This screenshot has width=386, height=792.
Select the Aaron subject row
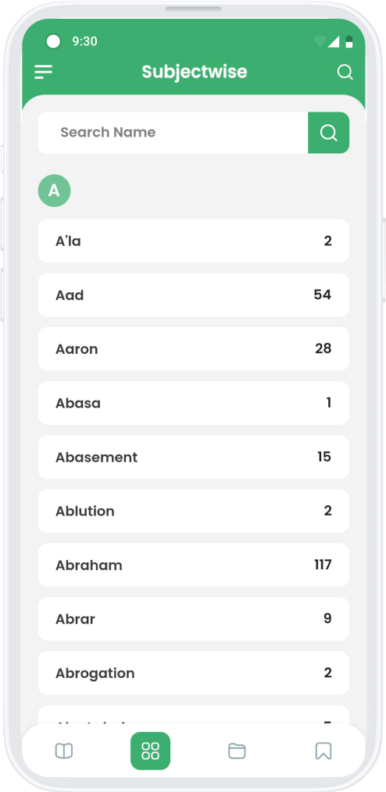pos(194,349)
